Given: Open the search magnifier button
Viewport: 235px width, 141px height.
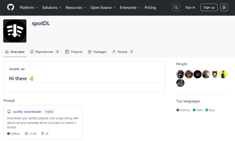Looking at the screenshot, I should point(176,7).
